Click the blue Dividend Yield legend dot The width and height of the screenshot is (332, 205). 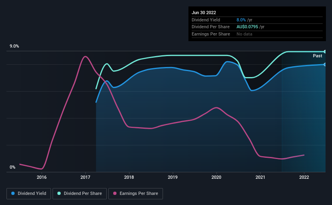click(13, 193)
